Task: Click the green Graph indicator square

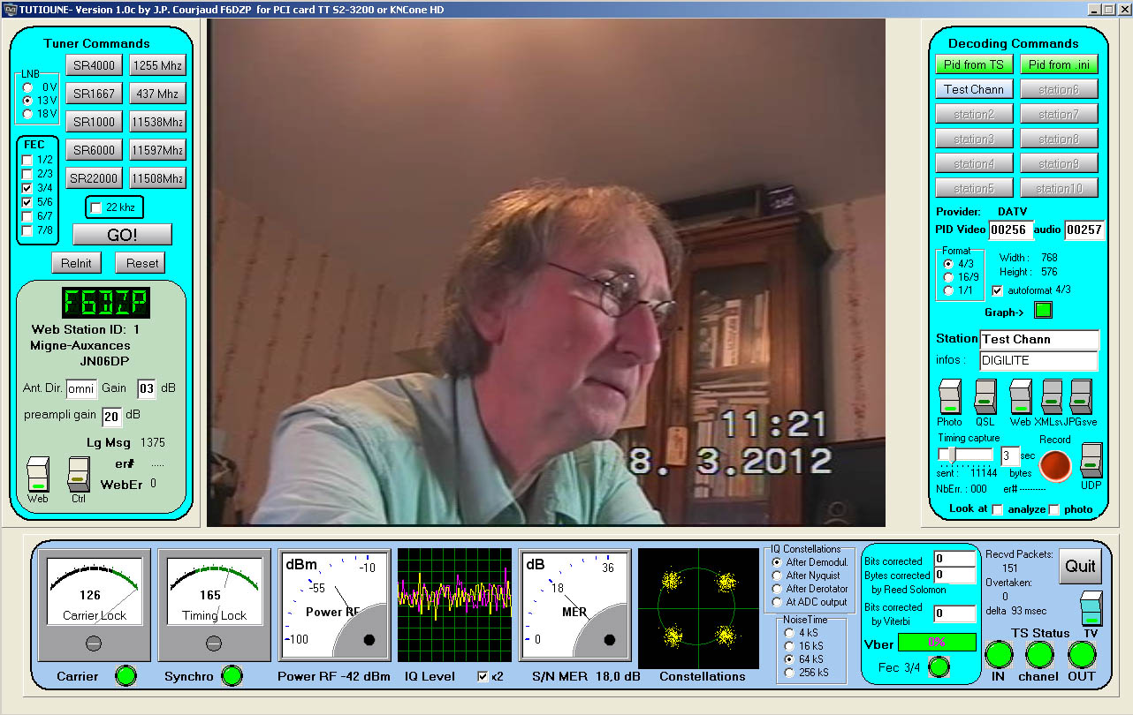Action: pyautogui.click(x=1044, y=311)
